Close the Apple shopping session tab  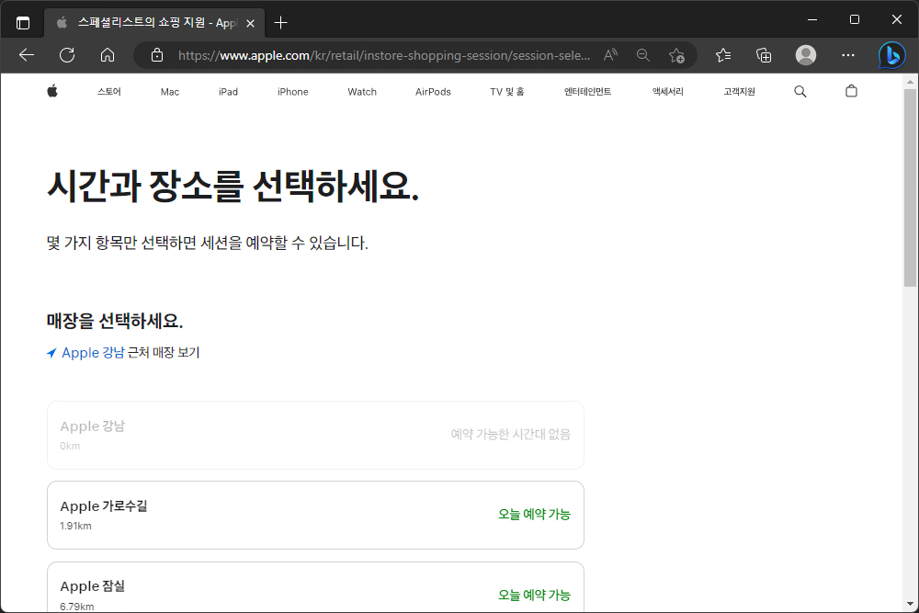tap(250, 24)
